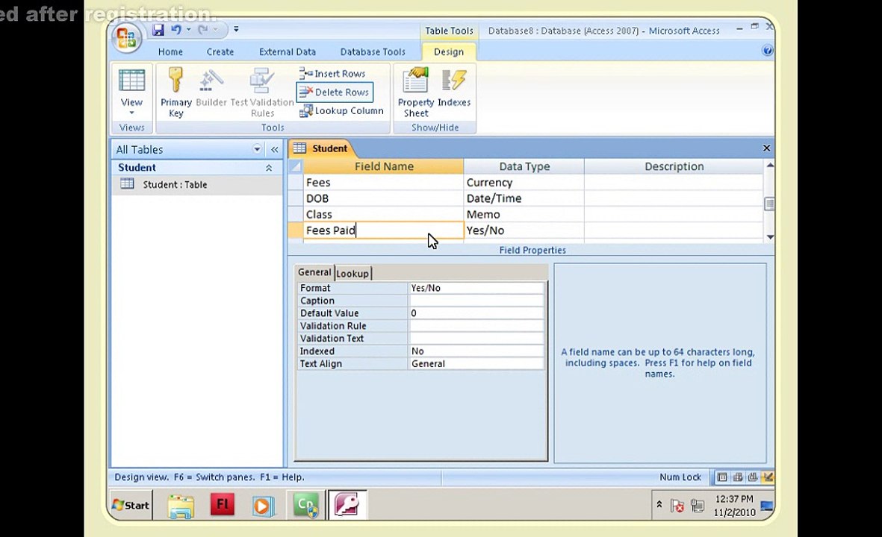Viewport: 882px width, 537px height.
Task: Click into the Fees Paid field name
Action: (384, 230)
